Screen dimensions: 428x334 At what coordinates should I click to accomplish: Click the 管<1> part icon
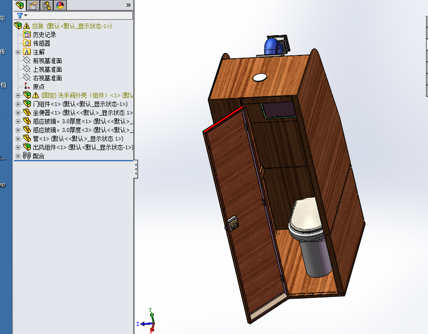pos(27,138)
